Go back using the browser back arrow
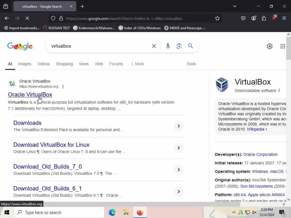The width and height of the screenshot is (291, 218). click(x=7, y=18)
